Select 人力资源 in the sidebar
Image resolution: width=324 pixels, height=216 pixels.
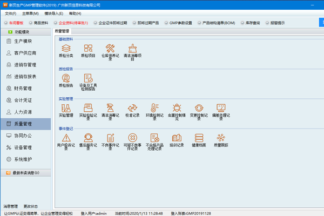click(x=25, y=112)
